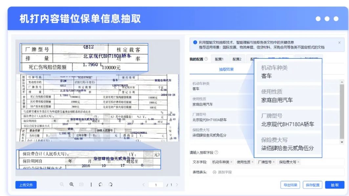This screenshot has width=349, height=196.
Task: Click results scrollbar up arrow
Action: (x=342, y=82)
